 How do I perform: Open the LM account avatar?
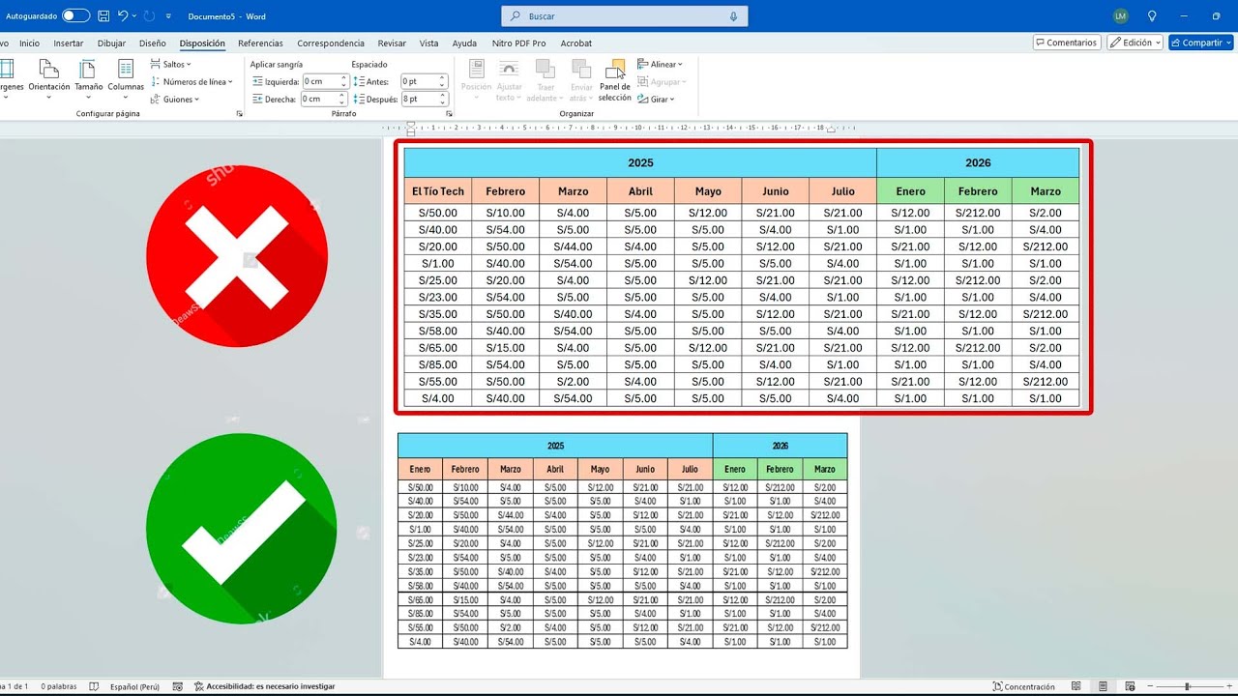click(1121, 16)
